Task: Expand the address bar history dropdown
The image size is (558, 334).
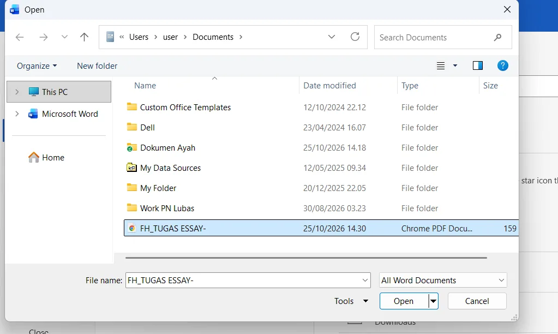Action: [x=332, y=37]
